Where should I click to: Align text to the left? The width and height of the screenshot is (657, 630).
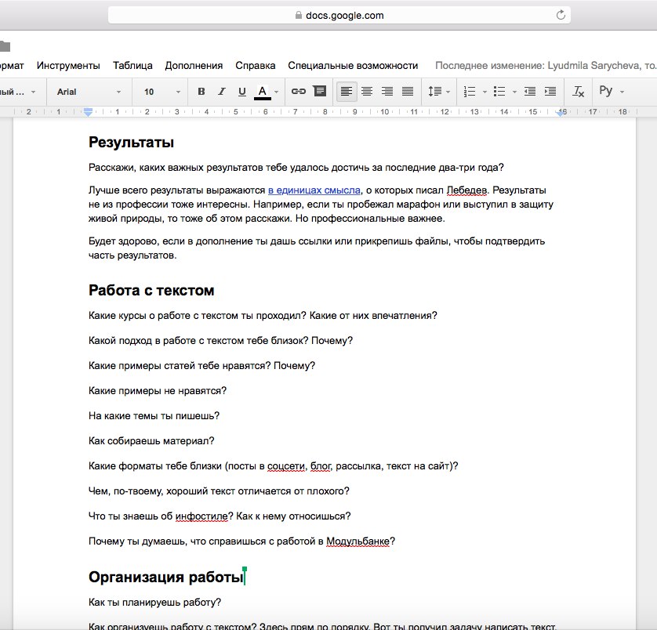347,92
